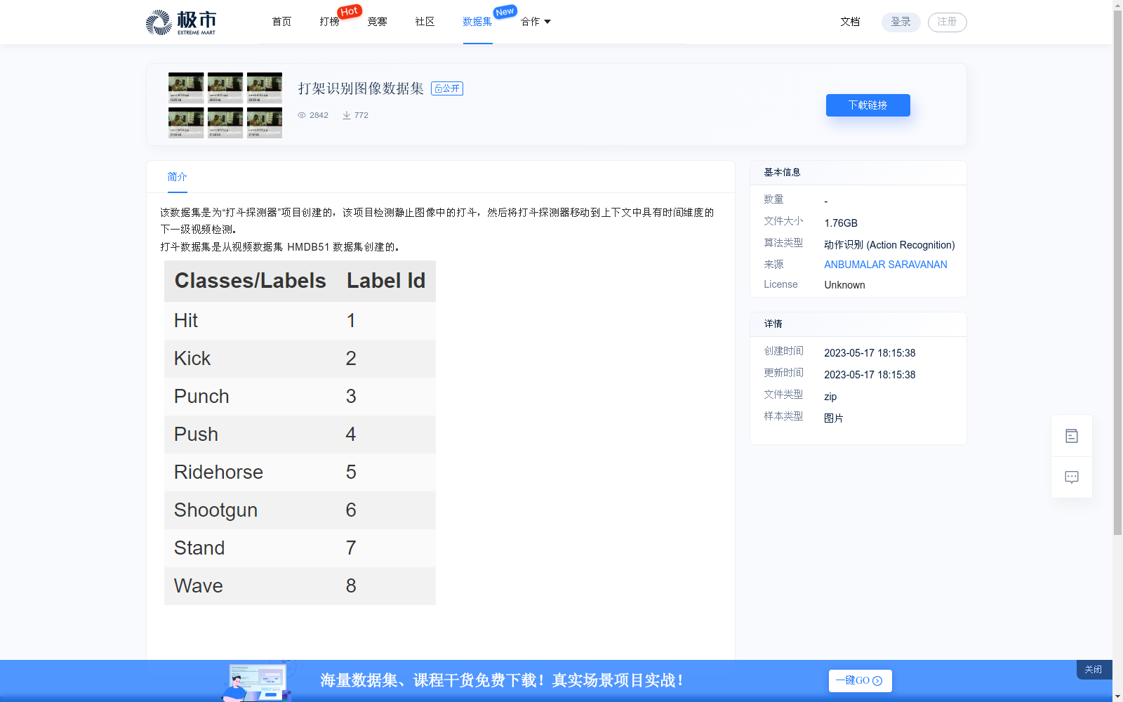Click the Ridehorse table row
This screenshot has height=702, width=1123.
point(300,472)
